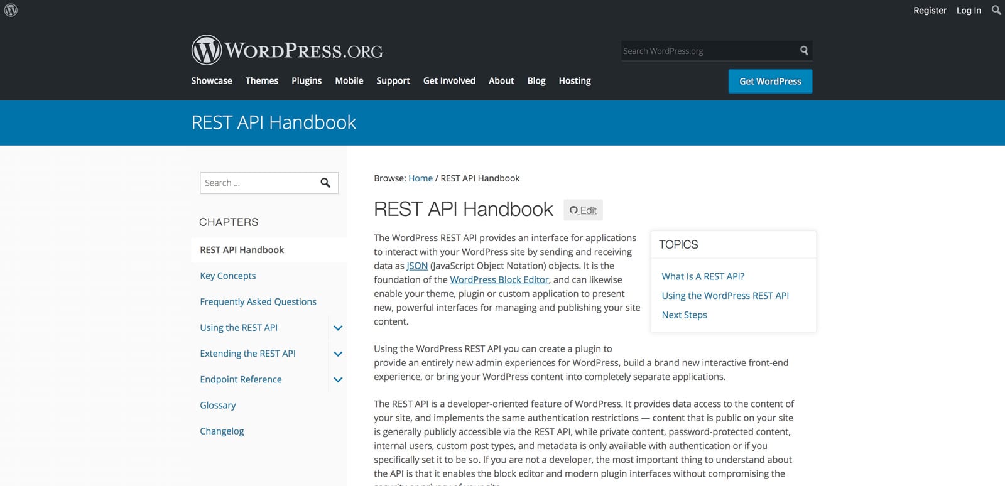The width and height of the screenshot is (1005, 486).
Task: Open the Support menu item
Action: point(393,80)
